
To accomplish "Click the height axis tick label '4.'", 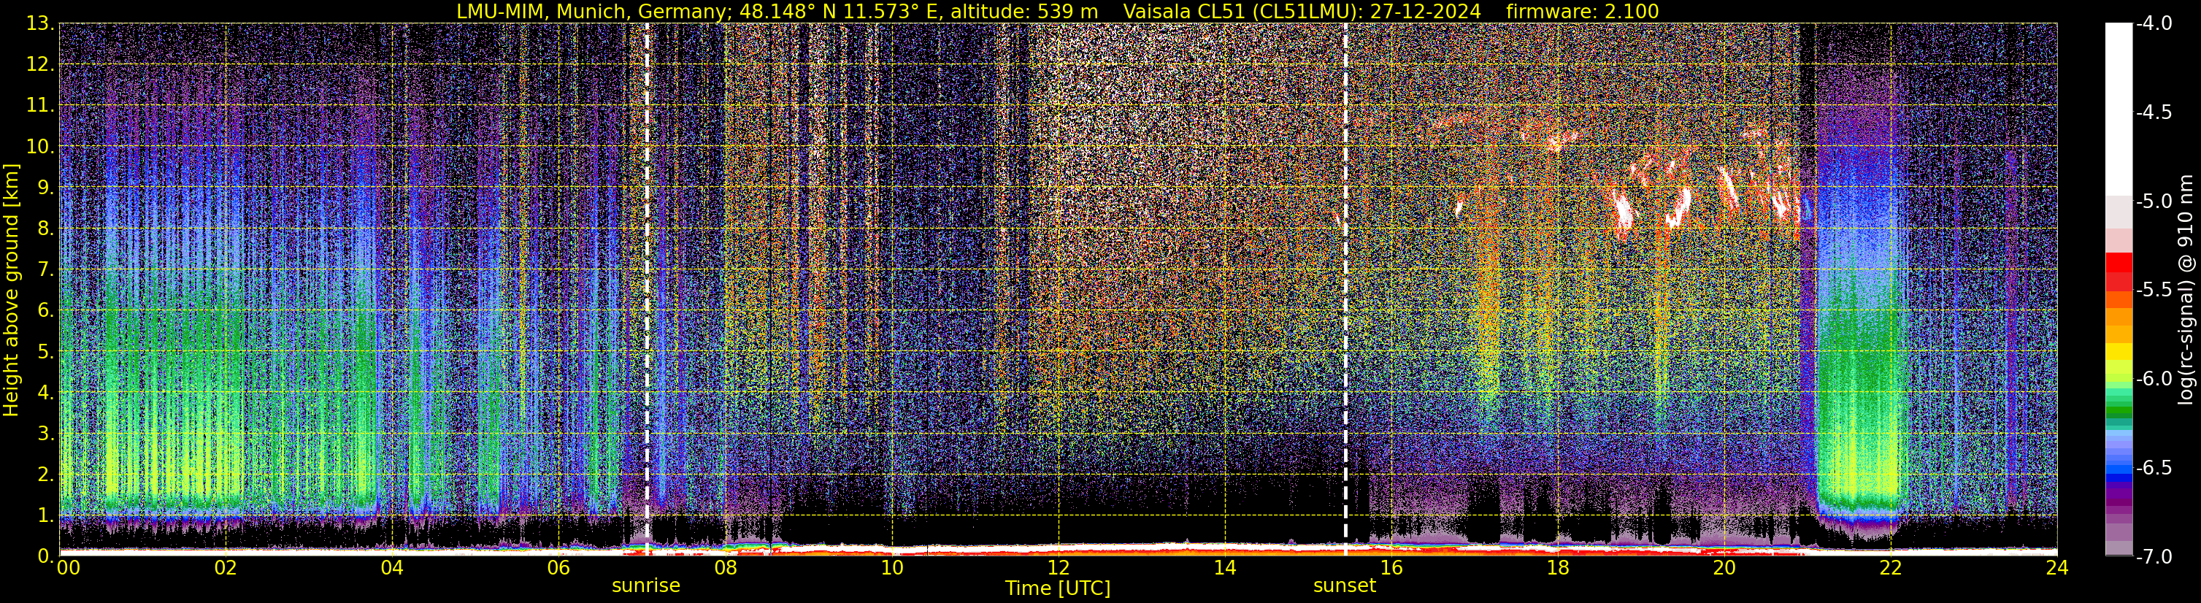I will point(45,393).
